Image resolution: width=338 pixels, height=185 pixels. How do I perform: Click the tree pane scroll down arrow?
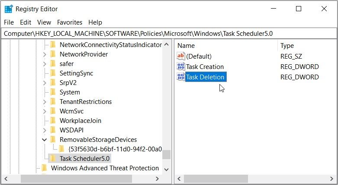point(167,169)
